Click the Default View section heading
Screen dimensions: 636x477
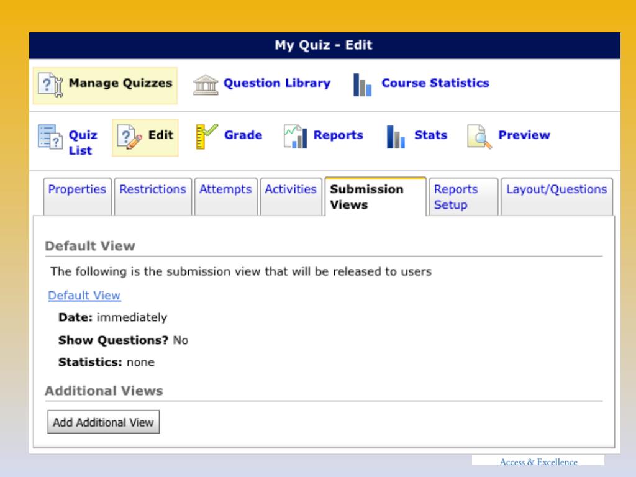(x=90, y=246)
